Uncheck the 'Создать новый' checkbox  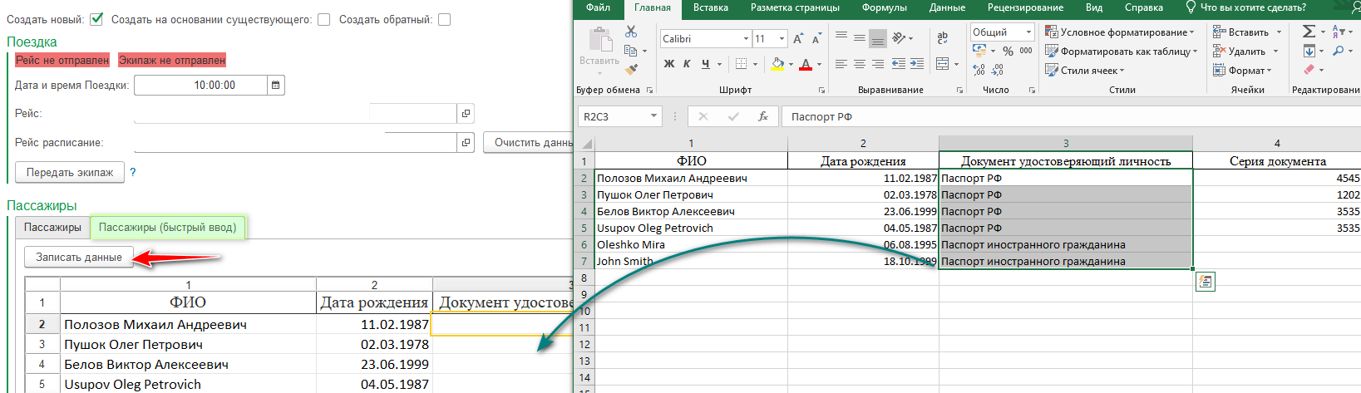point(96,19)
